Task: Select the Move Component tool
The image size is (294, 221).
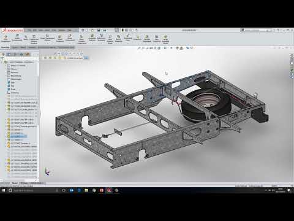Action: coord(70,38)
